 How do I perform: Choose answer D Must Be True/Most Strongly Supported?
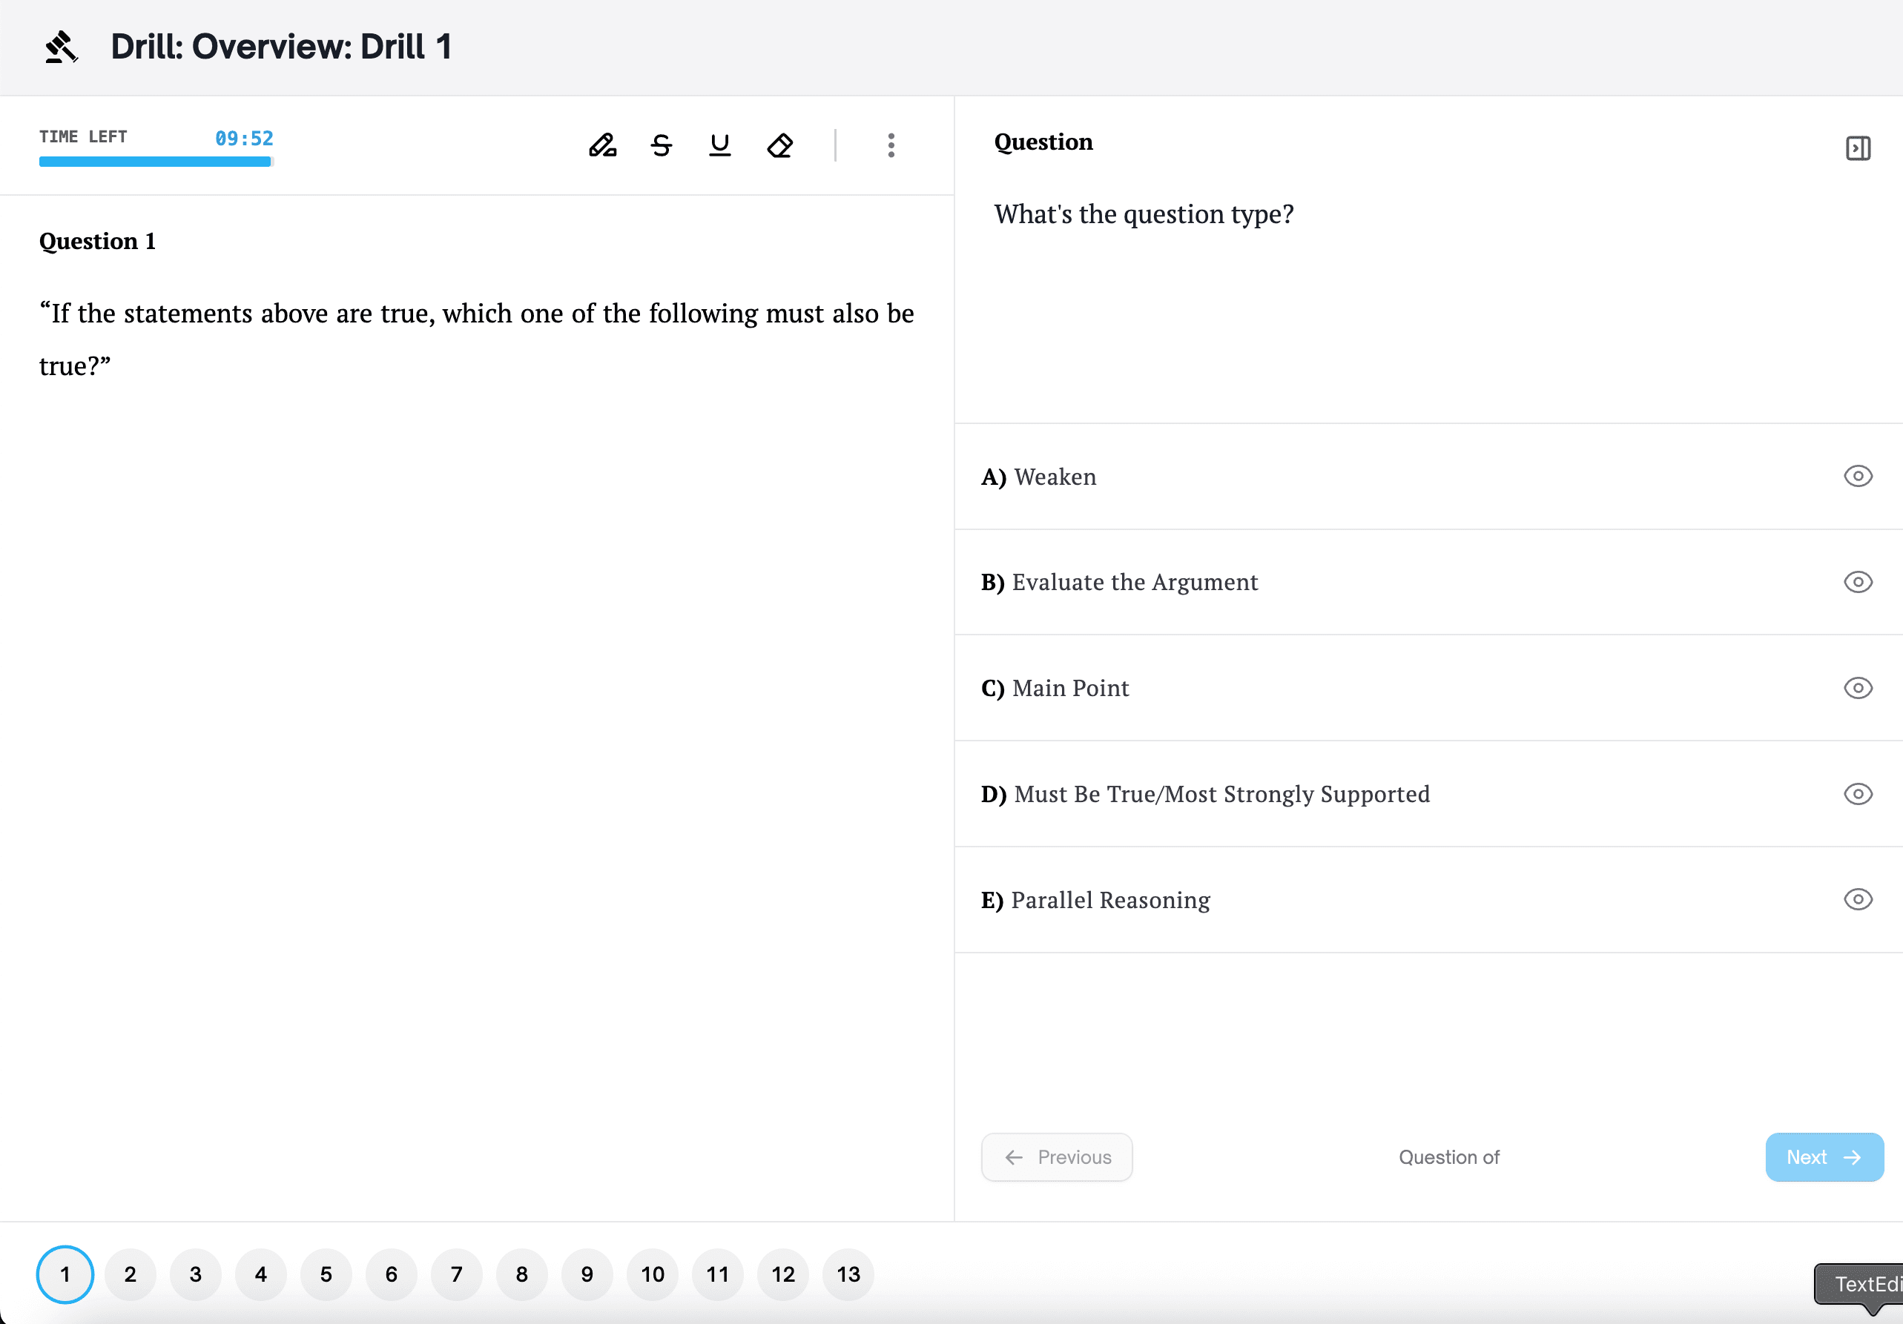1221,795
